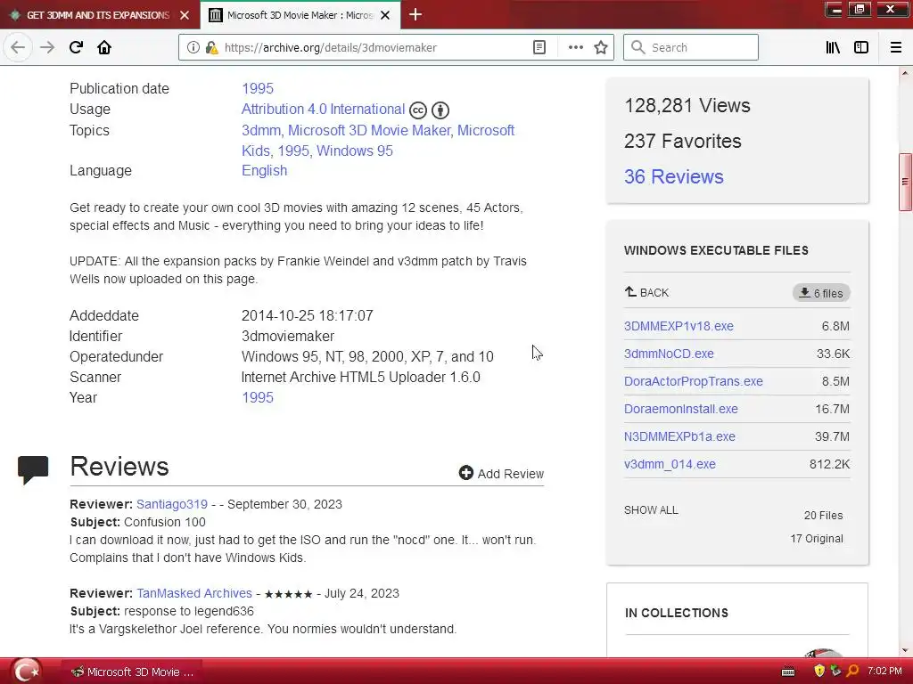Click Add Review plus button
913x684 pixels.
[x=501, y=474]
